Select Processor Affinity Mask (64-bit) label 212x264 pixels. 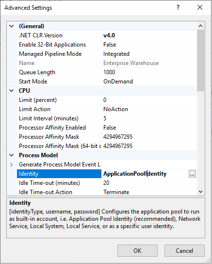(59, 146)
